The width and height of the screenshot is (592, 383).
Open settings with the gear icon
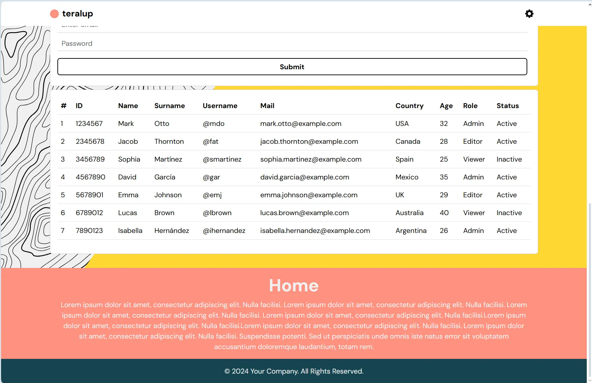click(x=529, y=14)
